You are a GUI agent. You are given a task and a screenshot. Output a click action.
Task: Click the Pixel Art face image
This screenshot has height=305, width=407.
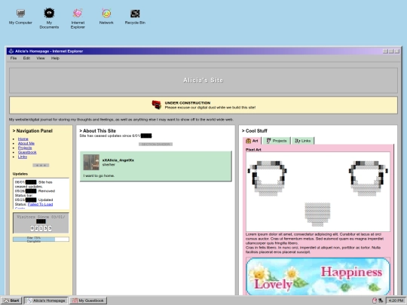pyautogui.click(x=318, y=192)
